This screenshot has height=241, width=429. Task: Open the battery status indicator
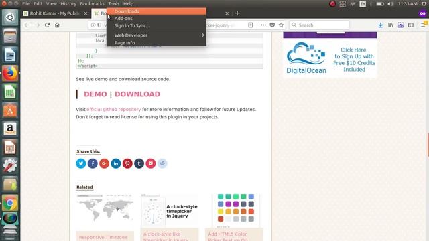tap(380, 4)
